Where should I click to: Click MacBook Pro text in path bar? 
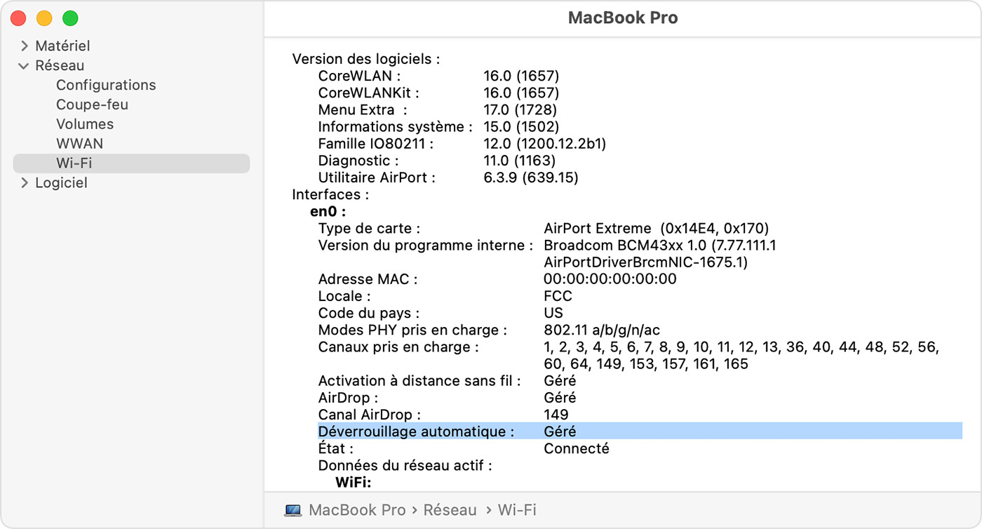tap(357, 511)
